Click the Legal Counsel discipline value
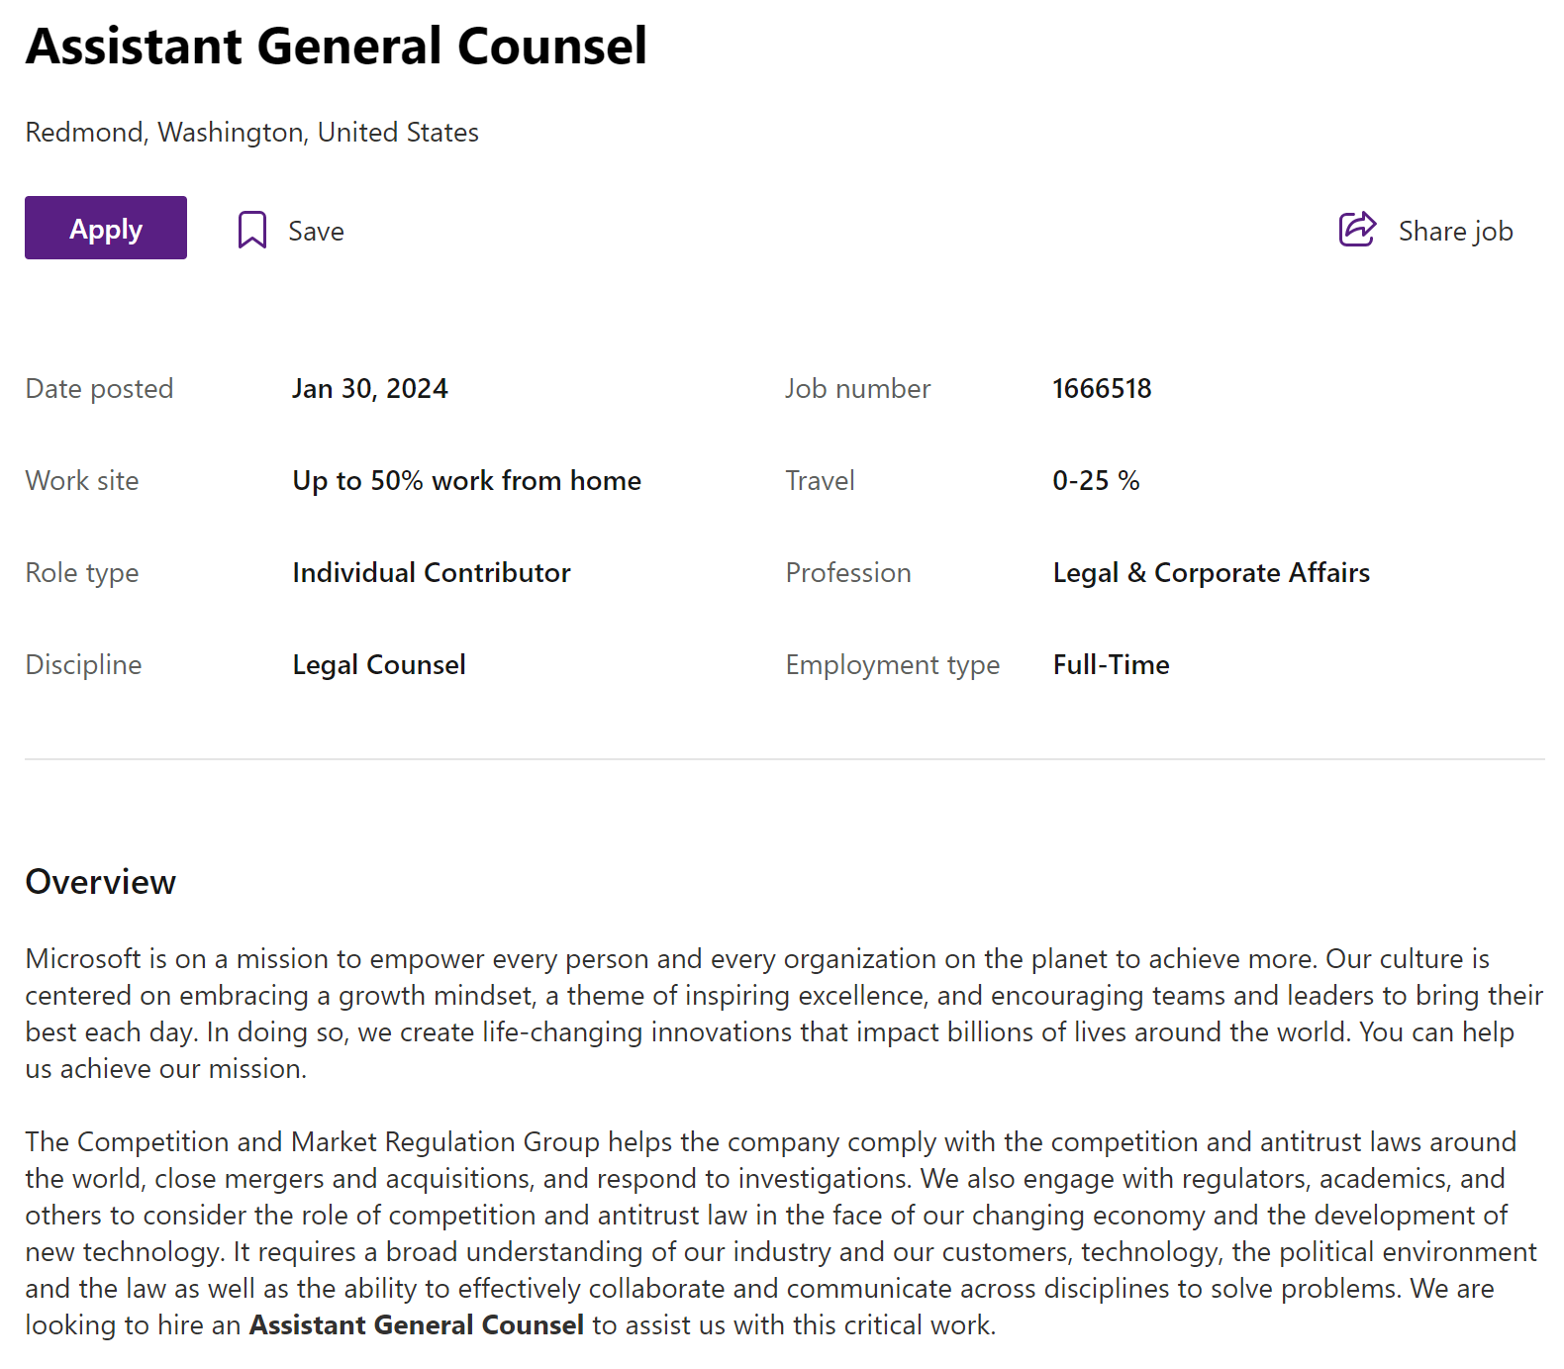 click(x=379, y=665)
